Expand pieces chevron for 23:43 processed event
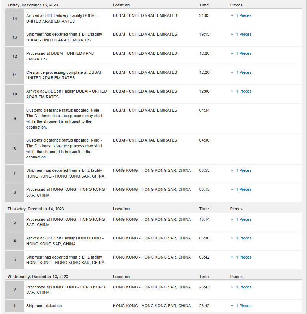The width and height of the screenshot is (307, 314). 232,287
